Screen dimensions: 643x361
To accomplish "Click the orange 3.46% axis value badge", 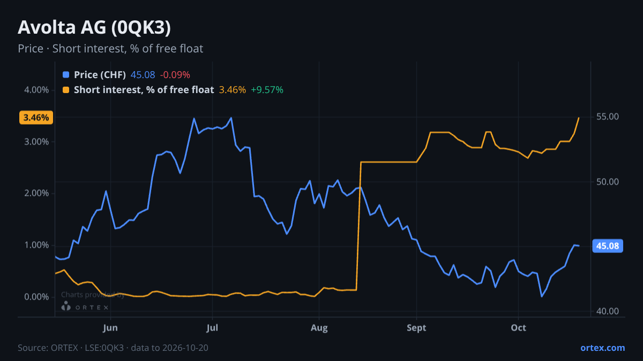I will (x=36, y=117).
